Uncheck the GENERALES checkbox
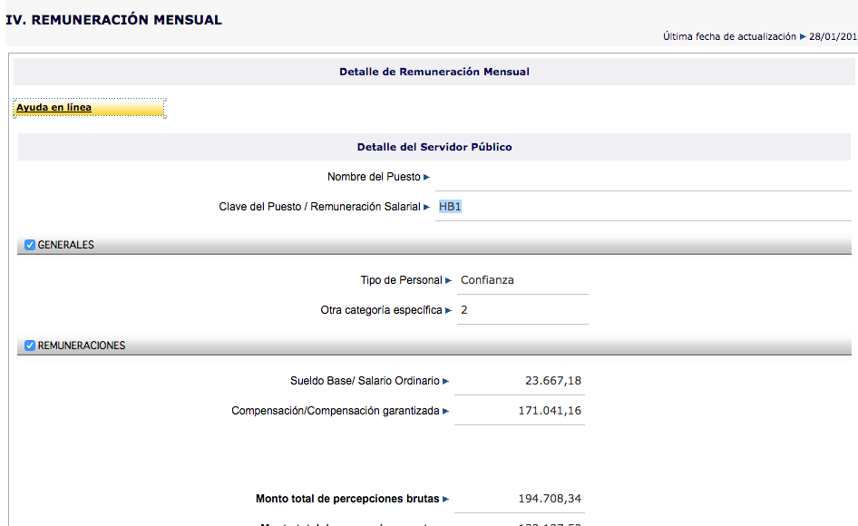This screenshot has height=526, width=858. [x=30, y=245]
